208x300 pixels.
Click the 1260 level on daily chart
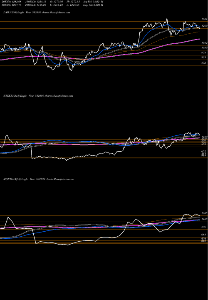(x=204, y=26)
